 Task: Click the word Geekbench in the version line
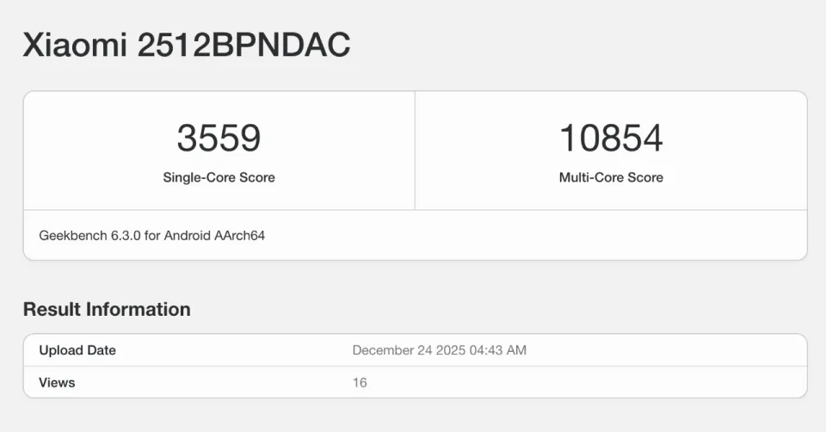(73, 235)
